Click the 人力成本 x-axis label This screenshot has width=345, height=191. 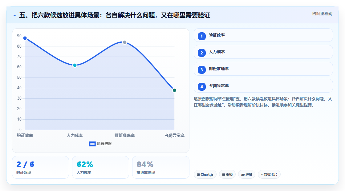75,135
